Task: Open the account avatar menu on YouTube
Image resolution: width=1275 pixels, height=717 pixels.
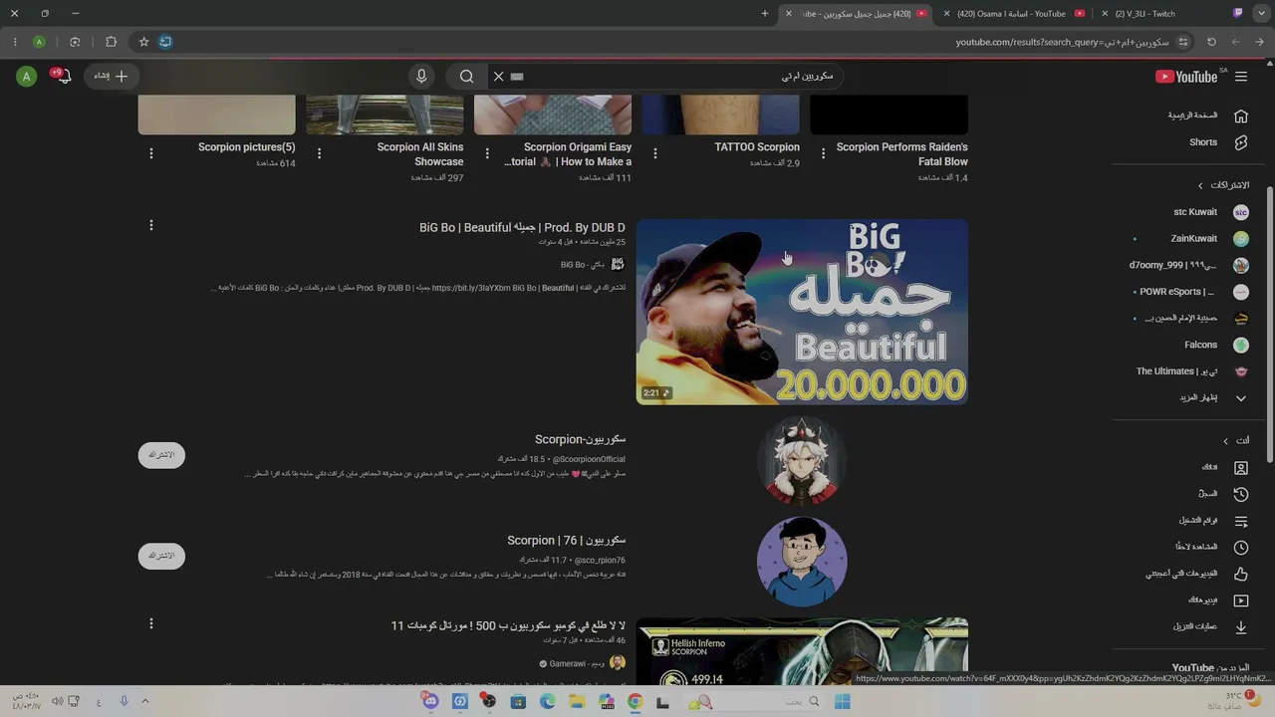Action: pos(27,77)
